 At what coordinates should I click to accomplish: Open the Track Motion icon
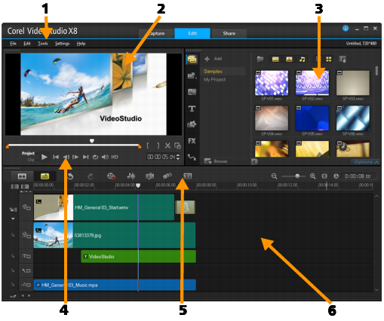click(x=167, y=176)
